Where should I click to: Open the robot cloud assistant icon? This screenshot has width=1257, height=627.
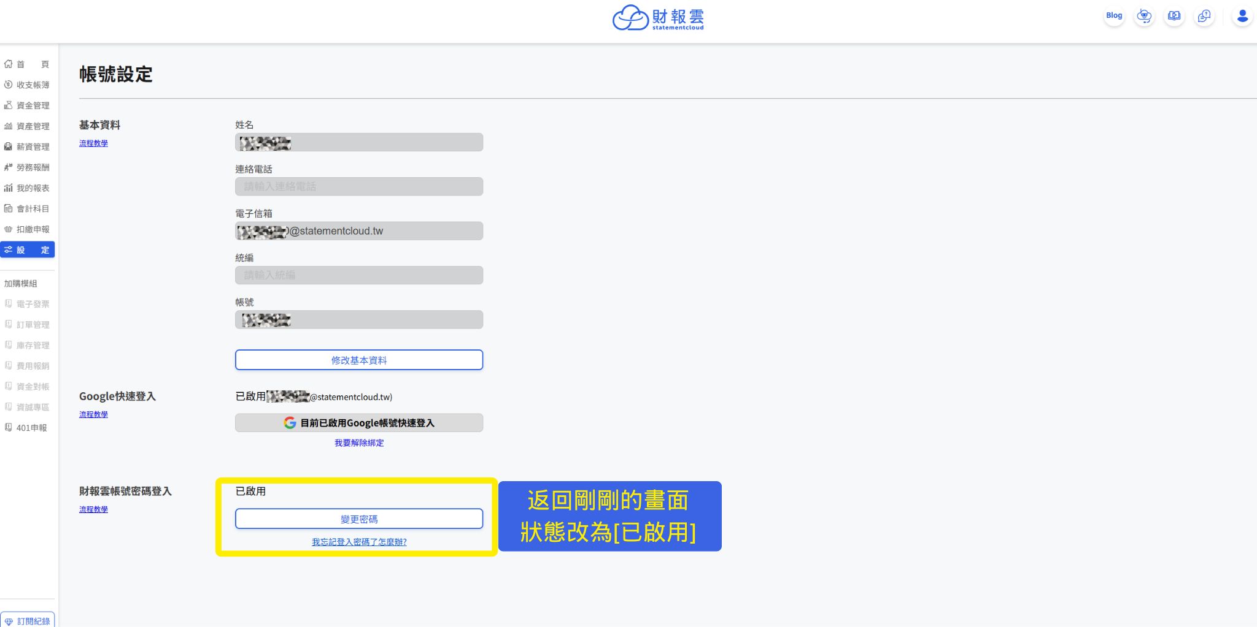click(x=1144, y=16)
